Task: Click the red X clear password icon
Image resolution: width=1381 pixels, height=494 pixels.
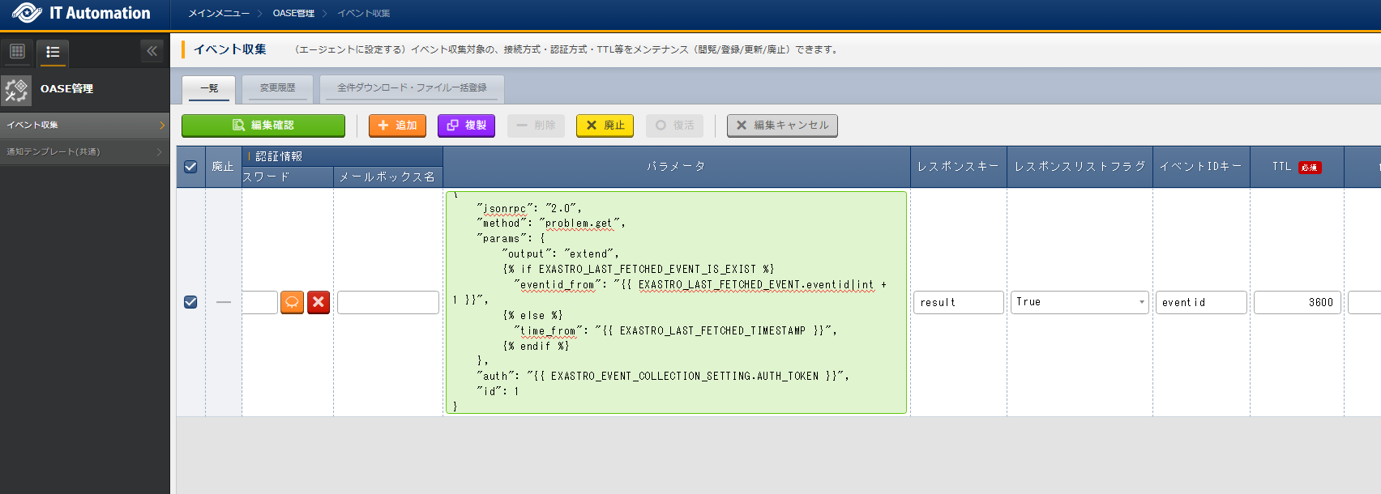Action: (319, 302)
